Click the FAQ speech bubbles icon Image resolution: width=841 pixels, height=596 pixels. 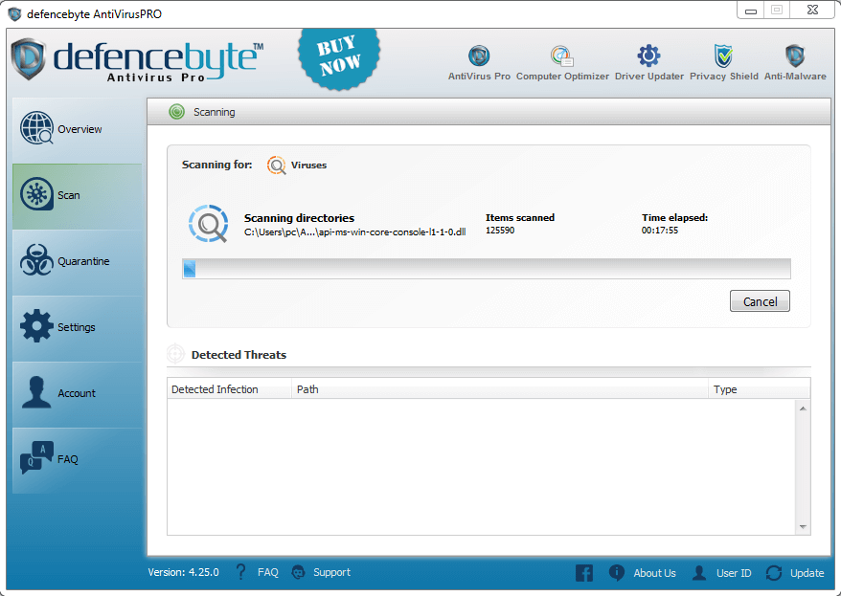36,458
